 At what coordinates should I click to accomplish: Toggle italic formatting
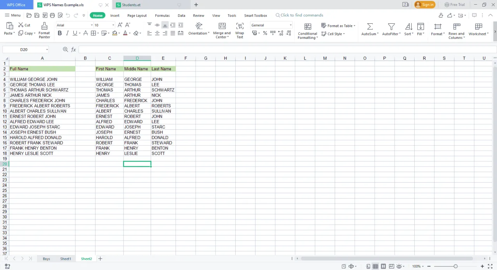[67, 33]
